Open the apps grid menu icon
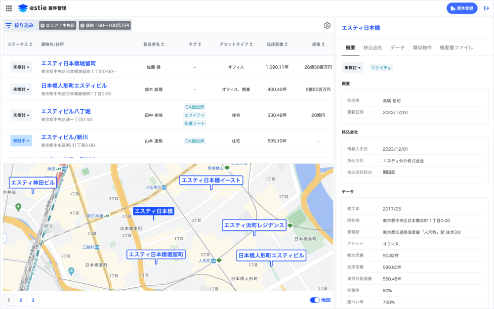The image size is (494, 309). tap(9, 8)
